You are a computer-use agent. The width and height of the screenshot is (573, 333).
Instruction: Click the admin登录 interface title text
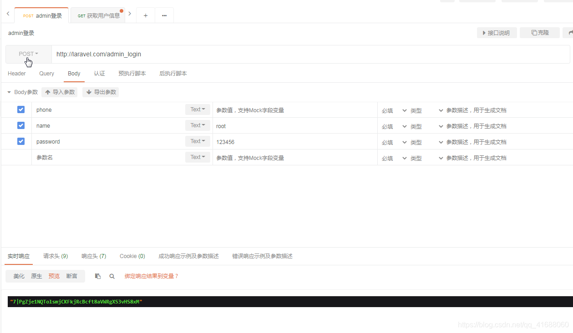(21, 33)
